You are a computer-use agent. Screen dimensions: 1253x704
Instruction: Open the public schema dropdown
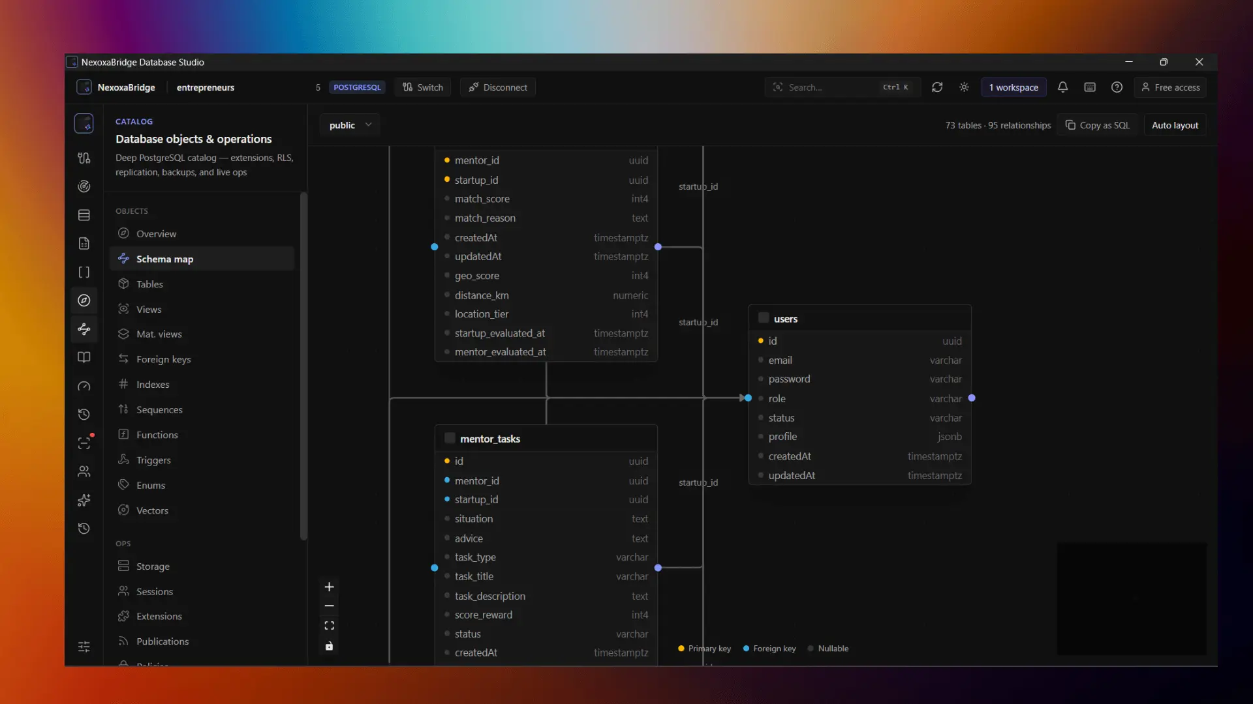click(x=350, y=125)
